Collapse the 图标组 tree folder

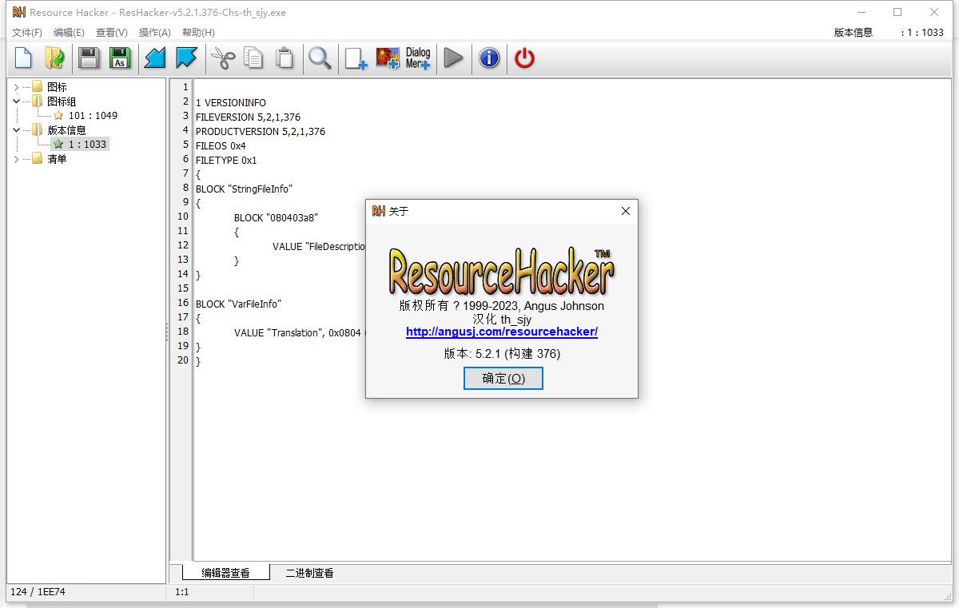[x=17, y=101]
